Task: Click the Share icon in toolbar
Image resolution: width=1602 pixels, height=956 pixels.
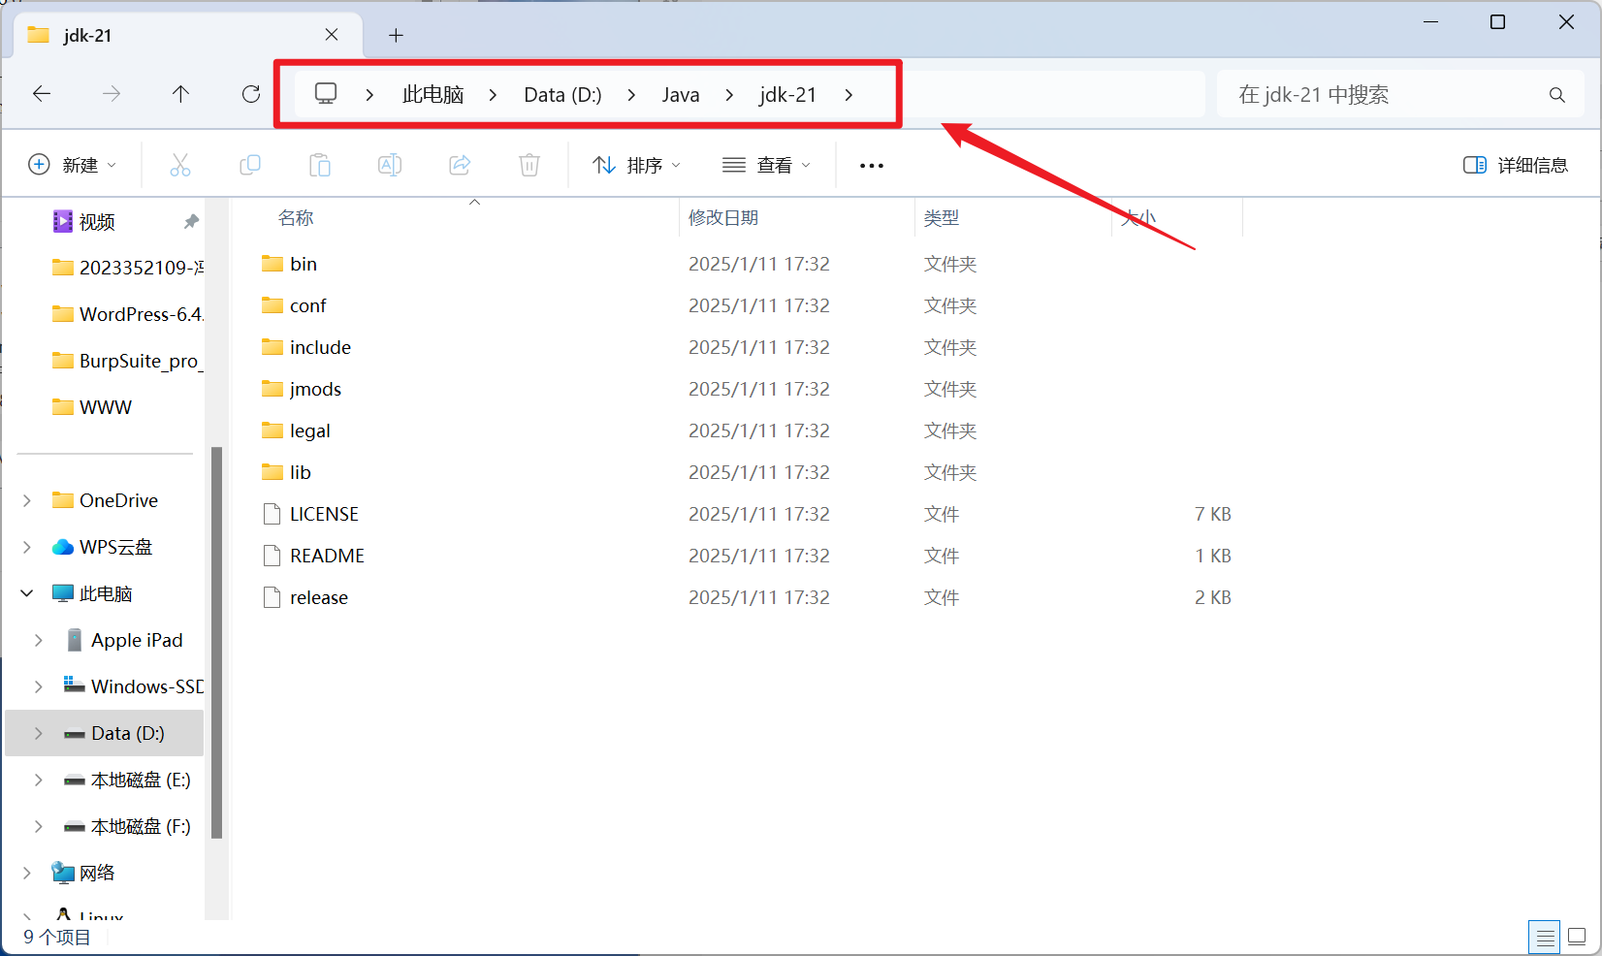Action: (x=460, y=165)
